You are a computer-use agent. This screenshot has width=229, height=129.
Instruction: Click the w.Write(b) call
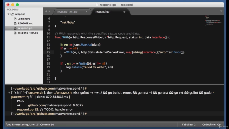pyautogui.click(x=83, y=63)
